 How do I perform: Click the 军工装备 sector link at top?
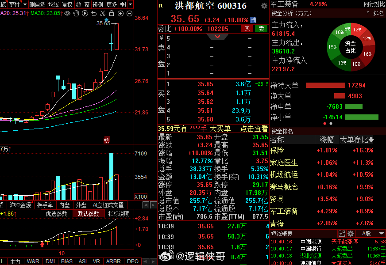tap(284, 4)
